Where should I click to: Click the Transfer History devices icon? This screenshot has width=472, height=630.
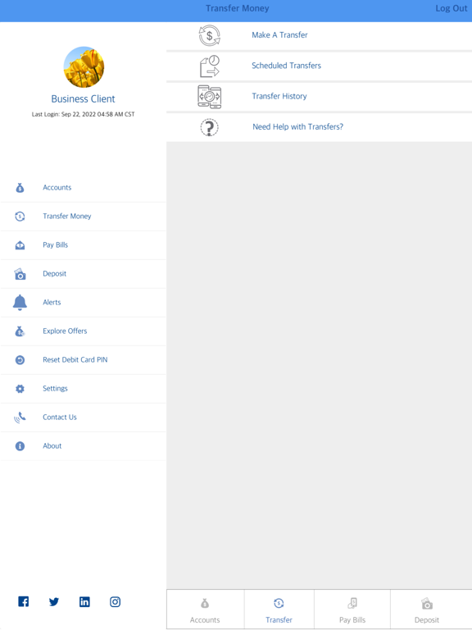(x=210, y=97)
